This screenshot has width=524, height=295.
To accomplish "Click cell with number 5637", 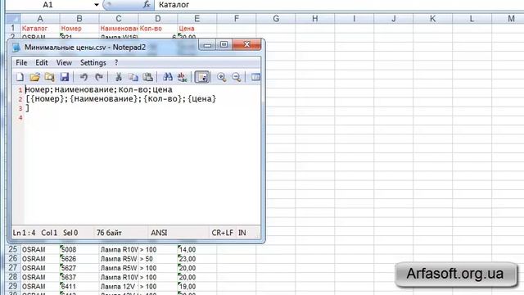I will coord(79,277).
